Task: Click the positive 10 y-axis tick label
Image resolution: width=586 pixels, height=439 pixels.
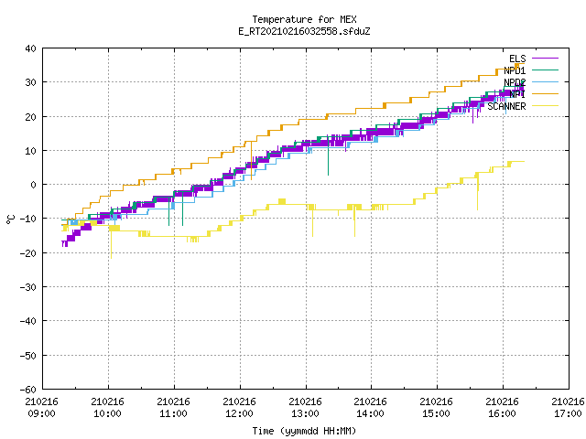Action: pos(30,151)
